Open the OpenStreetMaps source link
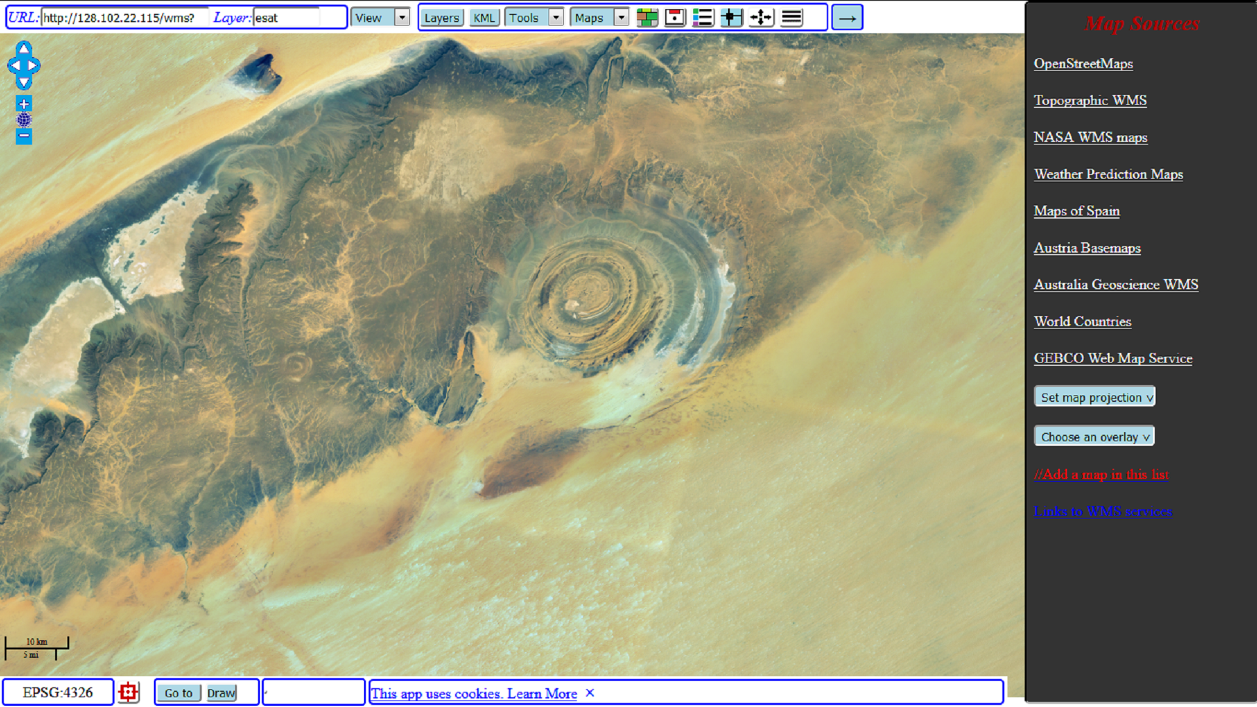The image size is (1257, 707). (x=1083, y=63)
